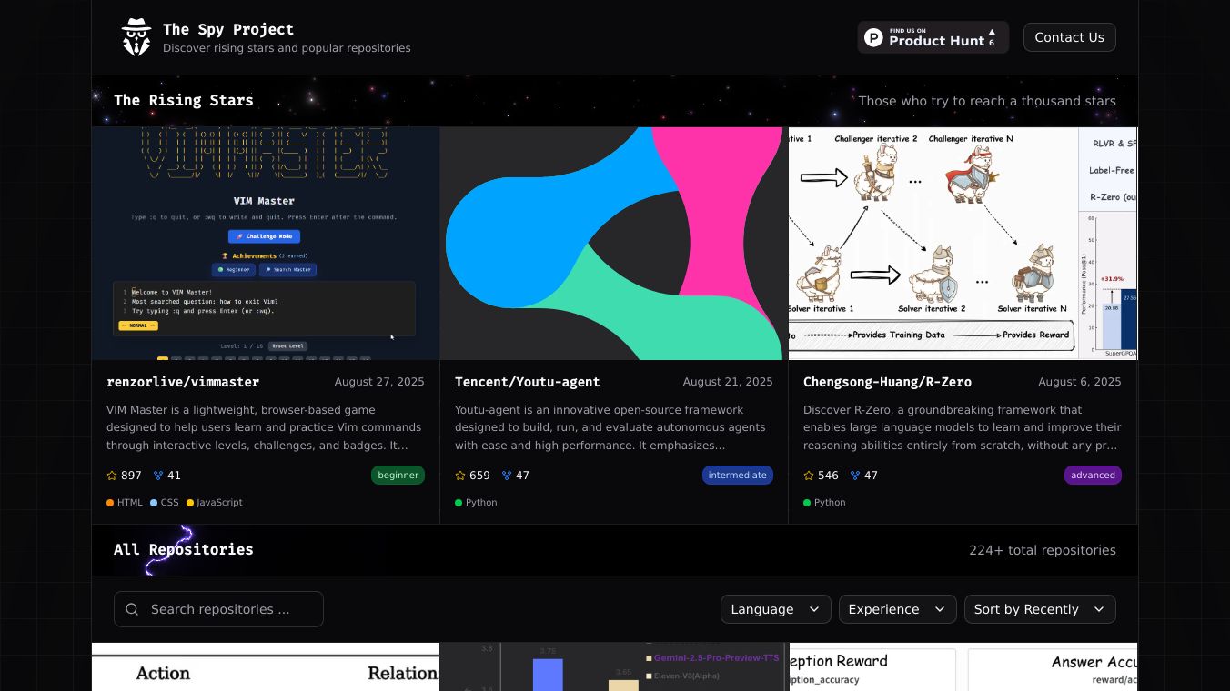Click the R-Zero date August 6, 2025
The width and height of the screenshot is (1230, 691).
pyautogui.click(x=1080, y=382)
